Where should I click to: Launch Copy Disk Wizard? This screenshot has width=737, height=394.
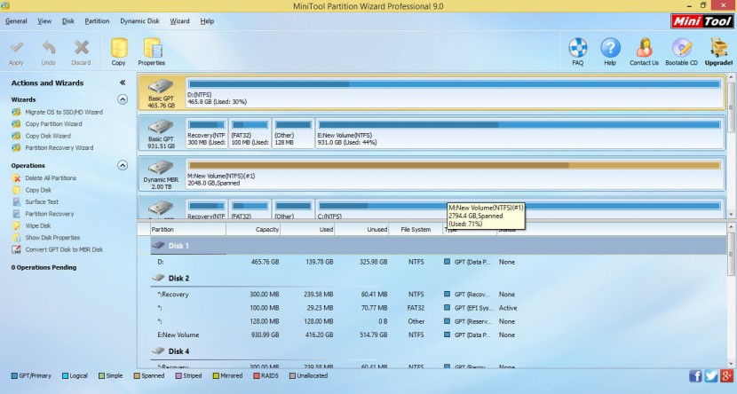[48, 136]
